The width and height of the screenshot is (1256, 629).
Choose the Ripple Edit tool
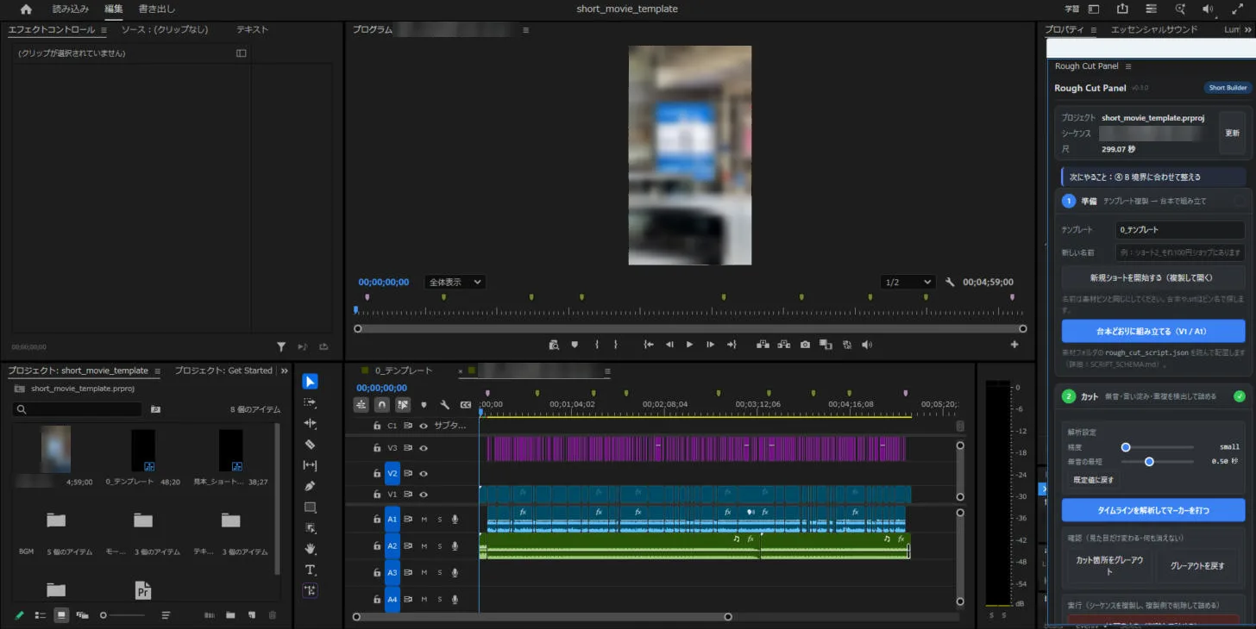click(x=311, y=424)
